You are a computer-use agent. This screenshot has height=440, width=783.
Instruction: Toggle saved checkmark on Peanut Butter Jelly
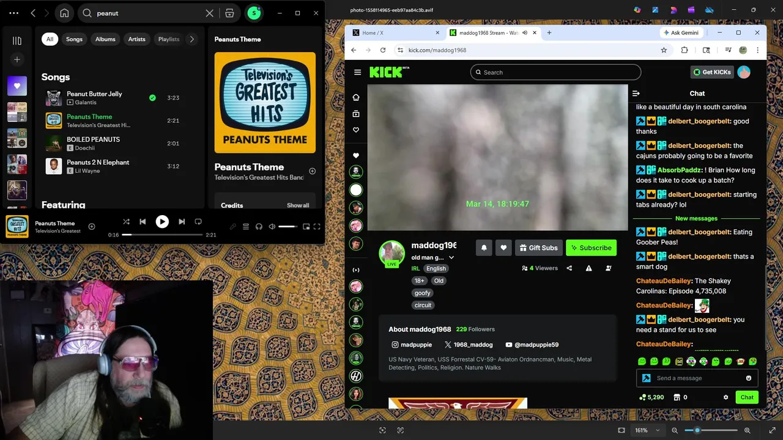point(152,98)
